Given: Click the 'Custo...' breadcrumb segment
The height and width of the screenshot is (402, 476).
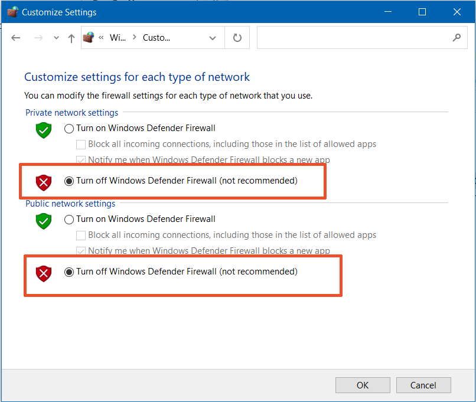Looking at the screenshot, I should pyautogui.click(x=157, y=38).
